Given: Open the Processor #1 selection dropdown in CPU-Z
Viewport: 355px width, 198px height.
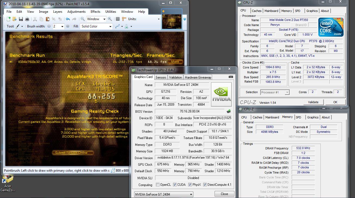Looking at the screenshot, I should pos(275,92).
